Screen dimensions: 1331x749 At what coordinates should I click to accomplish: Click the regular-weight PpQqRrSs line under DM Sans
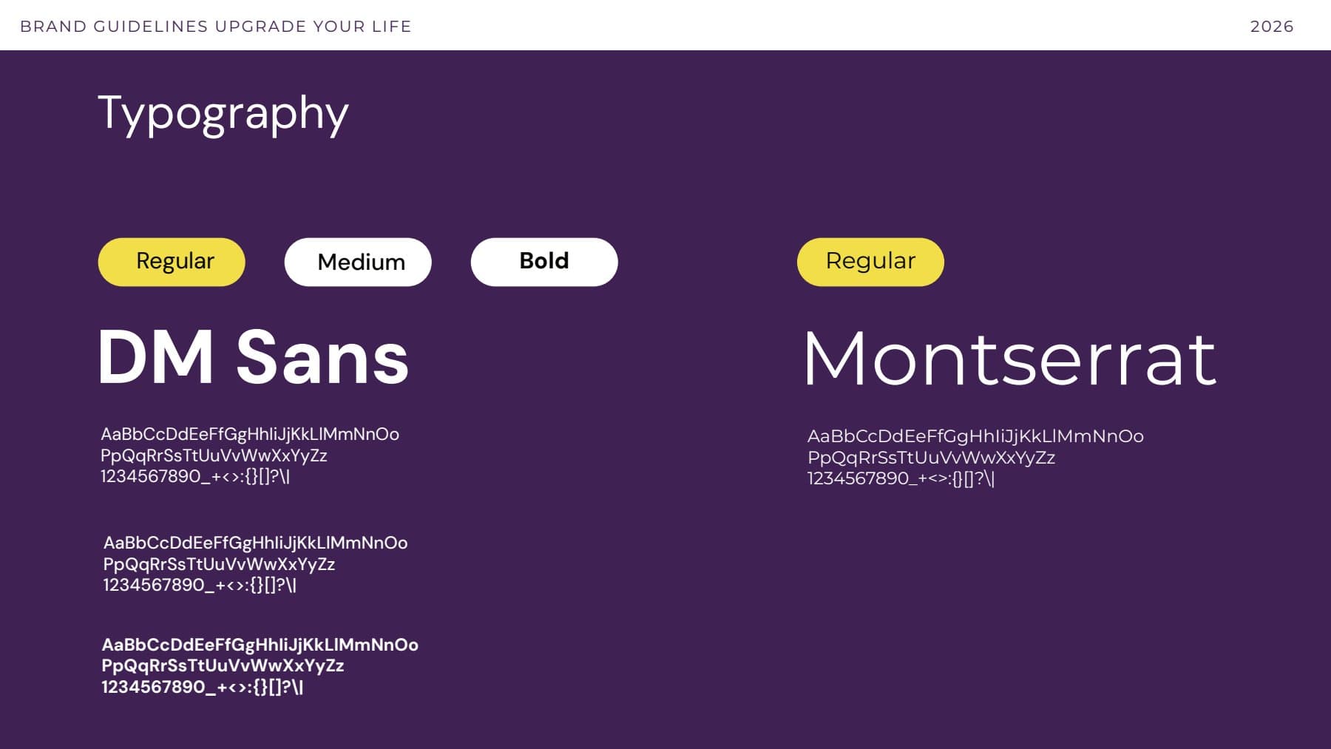(214, 455)
